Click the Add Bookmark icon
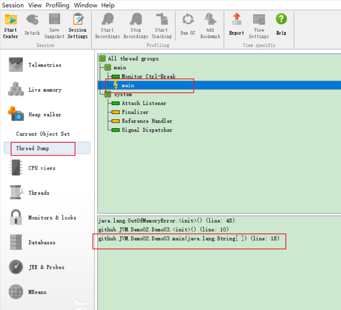The height and width of the screenshot is (310, 341). pos(210,26)
